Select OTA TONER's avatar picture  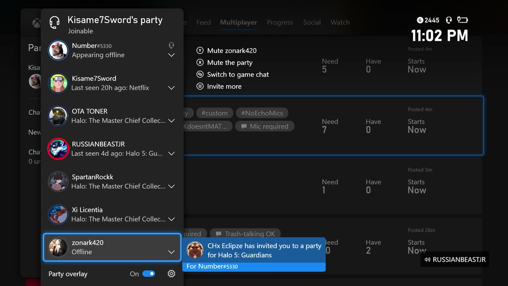click(58, 116)
